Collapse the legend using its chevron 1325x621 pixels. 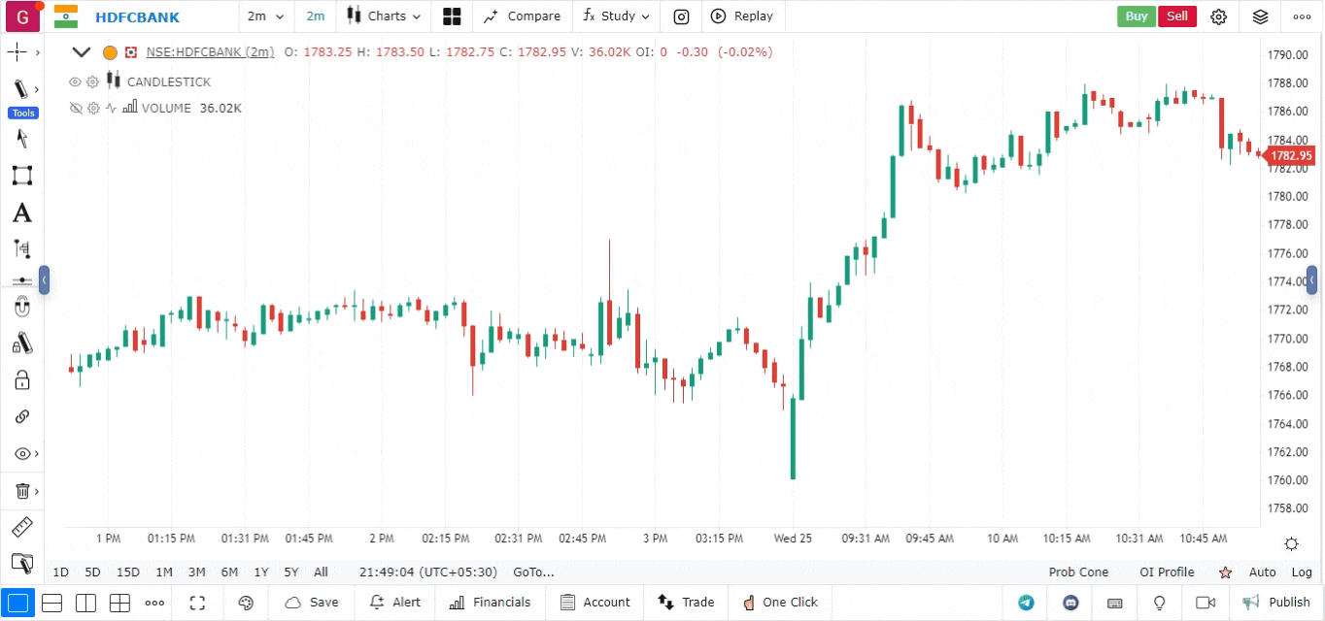click(82, 52)
